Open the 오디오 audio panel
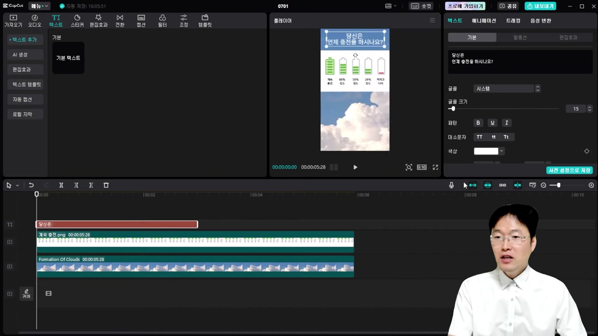The height and width of the screenshot is (336, 598). point(35,21)
